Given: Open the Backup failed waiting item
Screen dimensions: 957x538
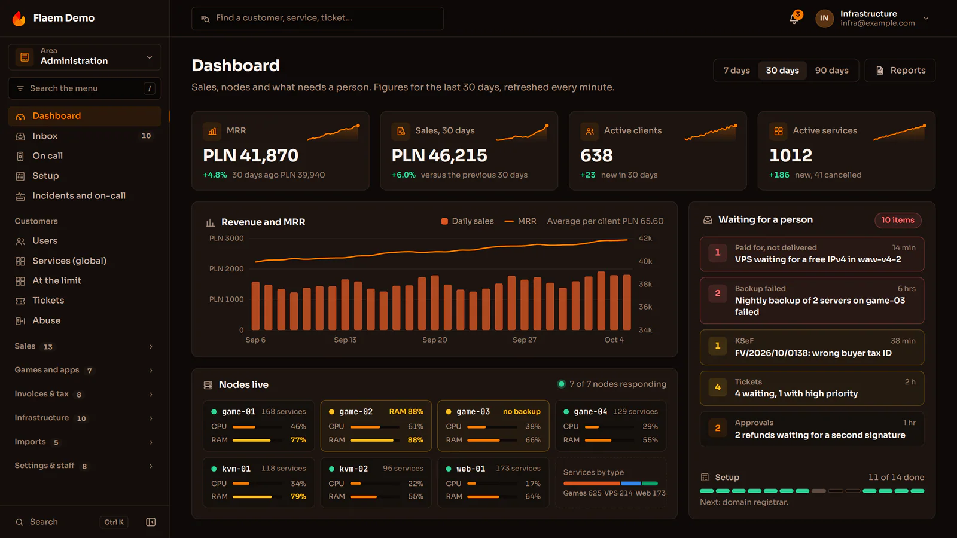Looking at the screenshot, I should pyautogui.click(x=812, y=301).
